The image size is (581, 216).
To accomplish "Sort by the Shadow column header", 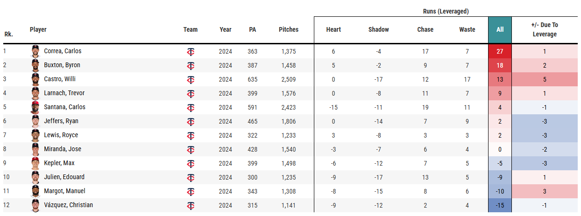I will pos(378,30).
